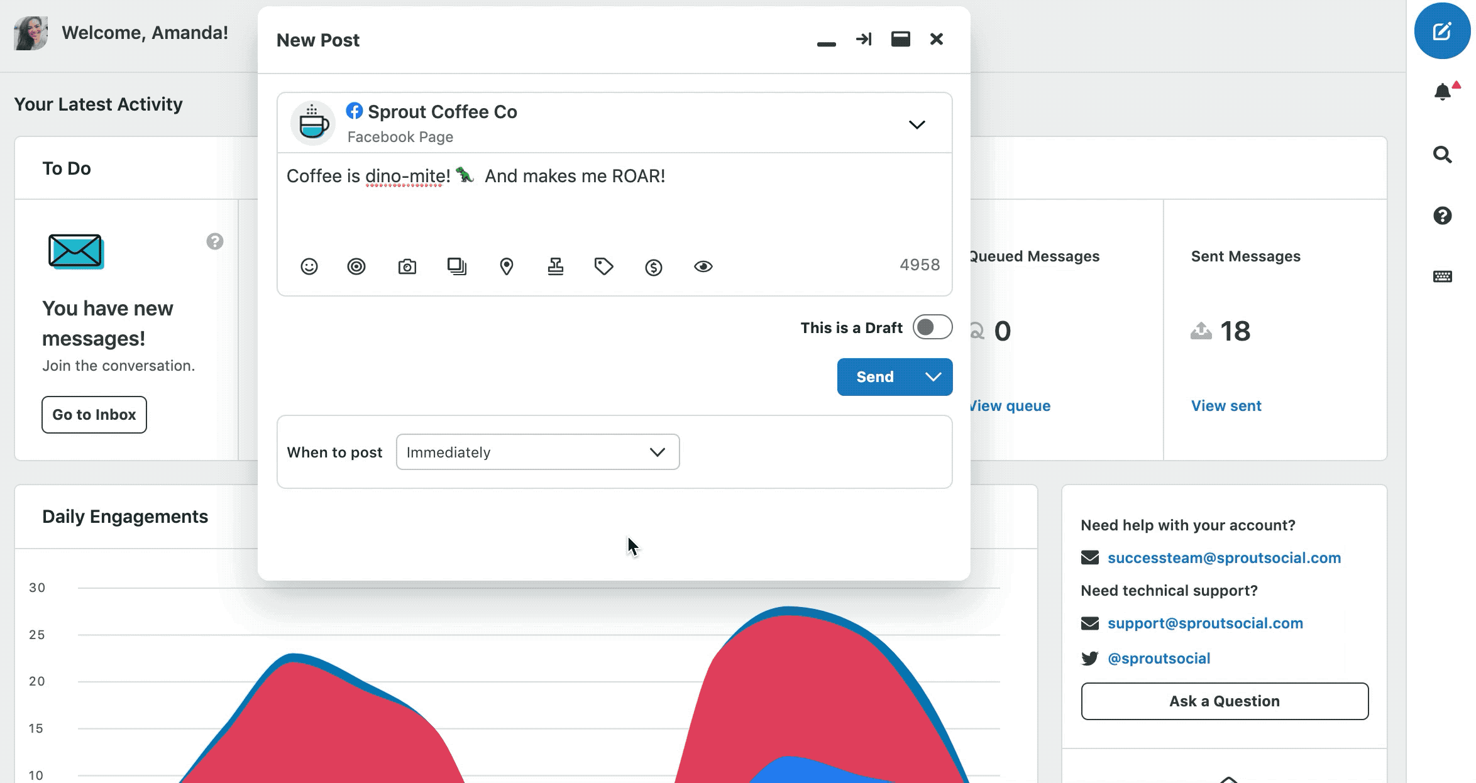The image size is (1476, 783).
Task: Expand the New Post window to full size
Action: [x=901, y=39]
